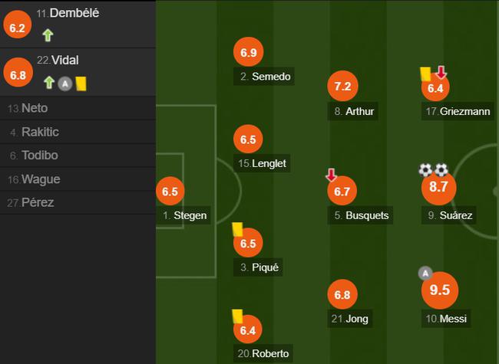Click Vidal's yellow card icon
The width and height of the screenshot is (499, 364).
click(81, 84)
